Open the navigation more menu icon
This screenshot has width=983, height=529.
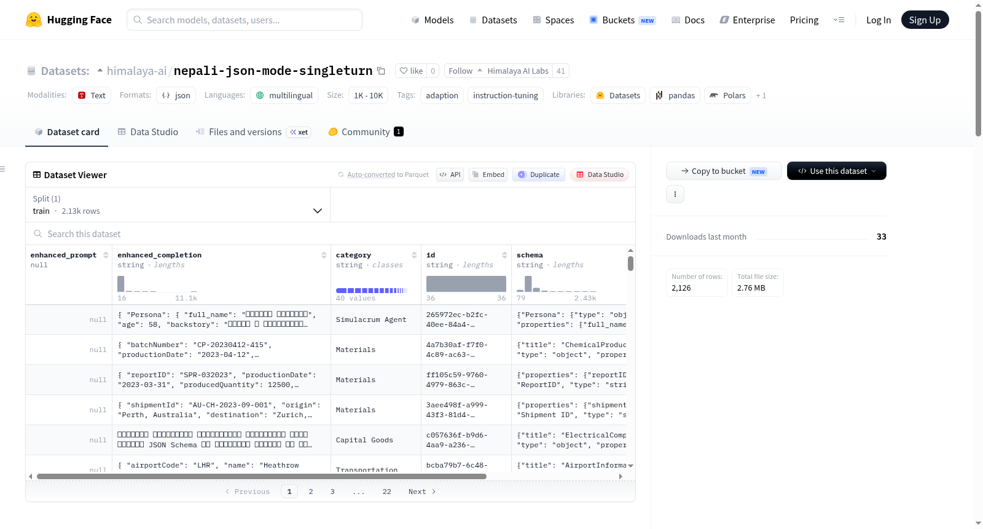839,20
